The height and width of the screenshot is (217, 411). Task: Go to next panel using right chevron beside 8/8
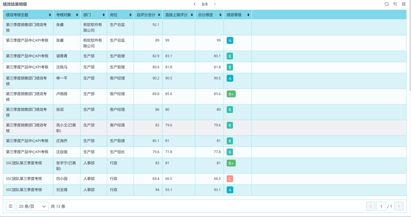(215, 4)
